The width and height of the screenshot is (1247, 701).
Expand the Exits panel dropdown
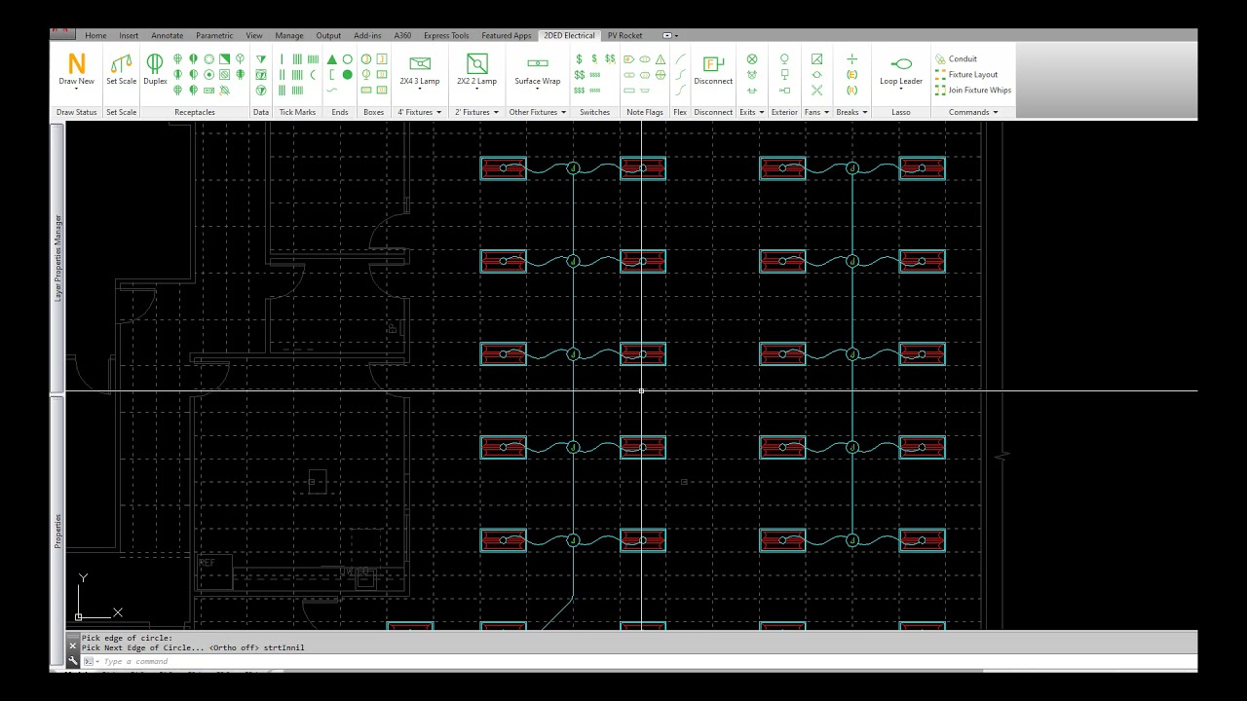coord(751,112)
